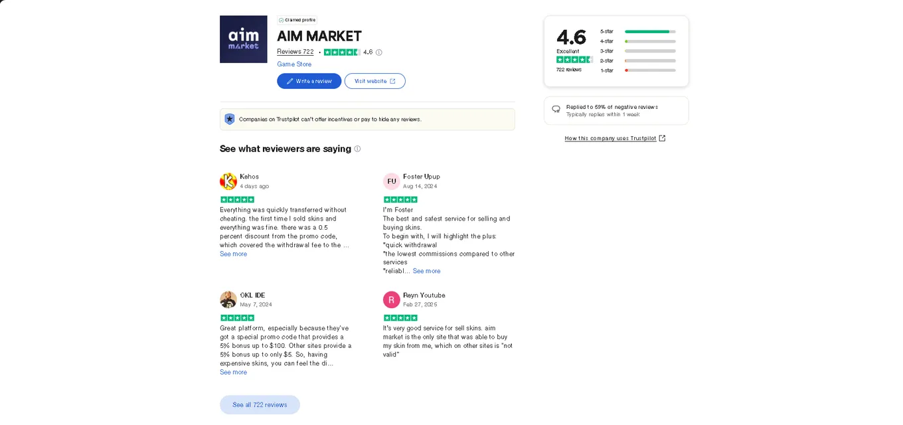Expand Foster Upup review with See more
Viewport: 903px width, 425px height.
426,271
